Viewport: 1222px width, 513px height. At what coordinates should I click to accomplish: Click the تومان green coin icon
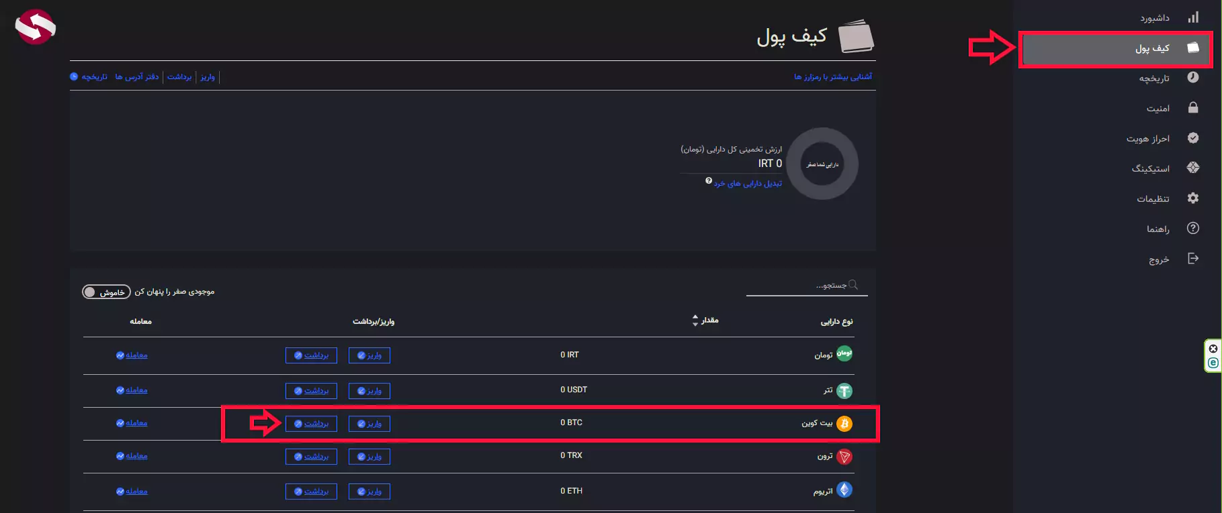pyautogui.click(x=844, y=353)
